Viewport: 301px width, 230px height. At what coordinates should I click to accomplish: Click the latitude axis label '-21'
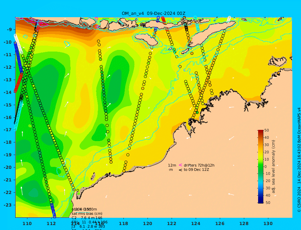pos(8,180)
